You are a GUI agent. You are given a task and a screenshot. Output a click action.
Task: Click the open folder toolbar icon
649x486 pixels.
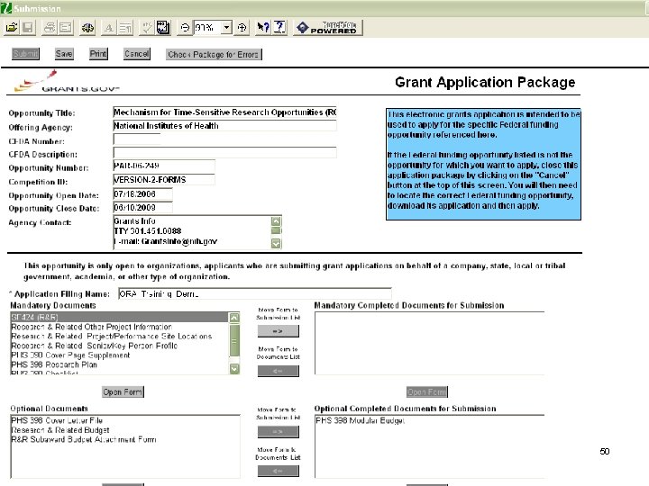click(x=11, y=28)
